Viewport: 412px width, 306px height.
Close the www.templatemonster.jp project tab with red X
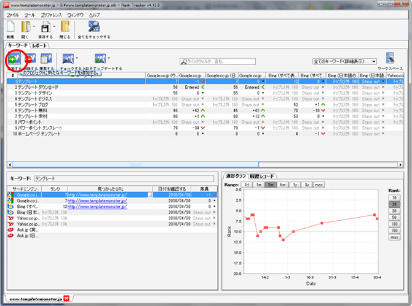coord(66,299)
